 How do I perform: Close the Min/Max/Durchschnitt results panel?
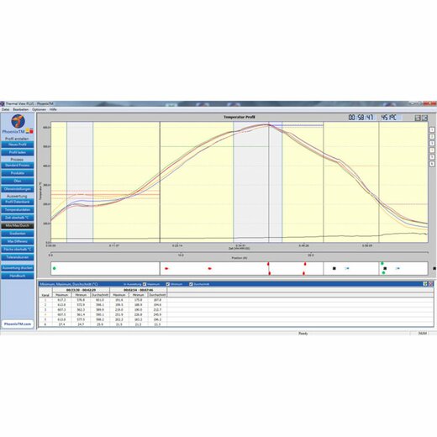(x=431, y=284)
